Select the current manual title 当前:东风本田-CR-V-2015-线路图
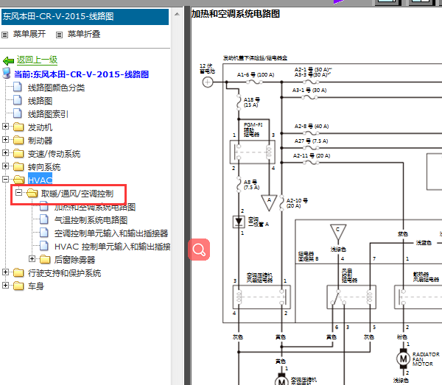 pyautogui.click(x=81, y=74)
